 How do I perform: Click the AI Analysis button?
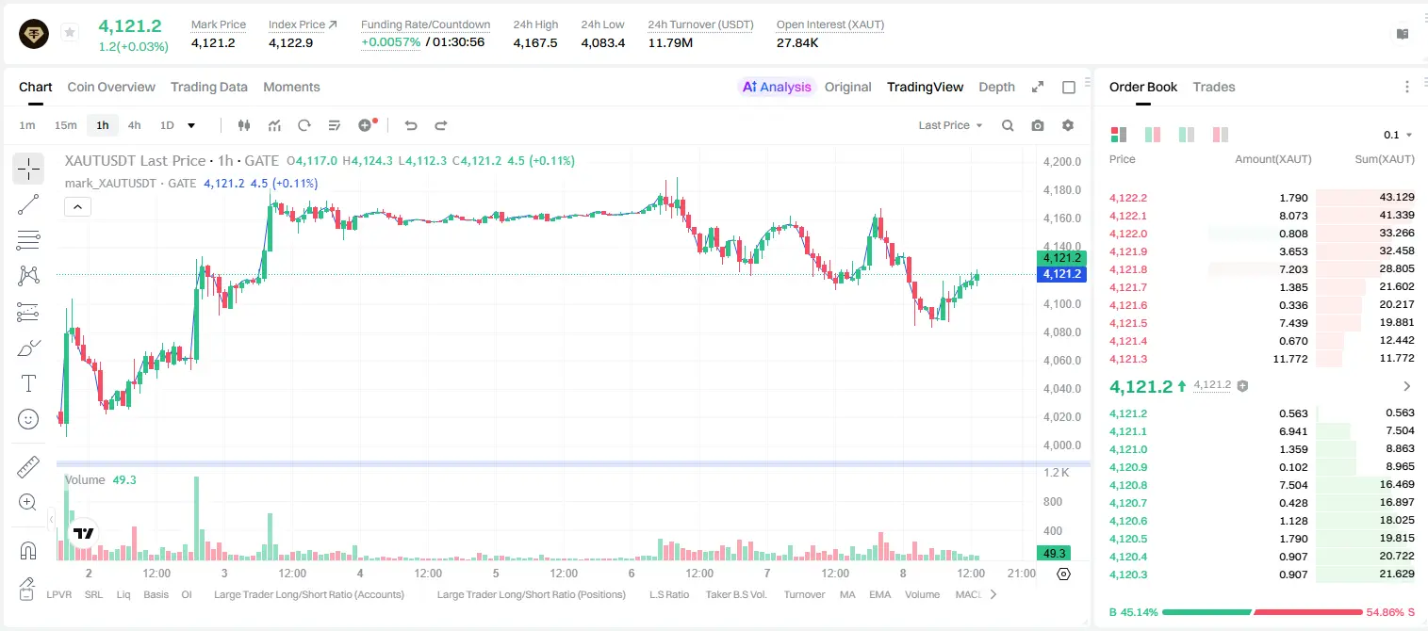[777, 87]
